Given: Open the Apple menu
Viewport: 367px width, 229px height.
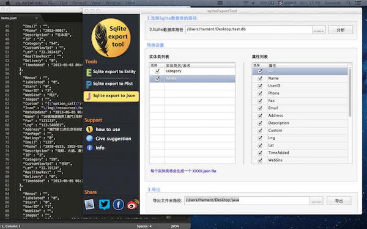Looking at the screenshot, I should (x=7, y=3).
